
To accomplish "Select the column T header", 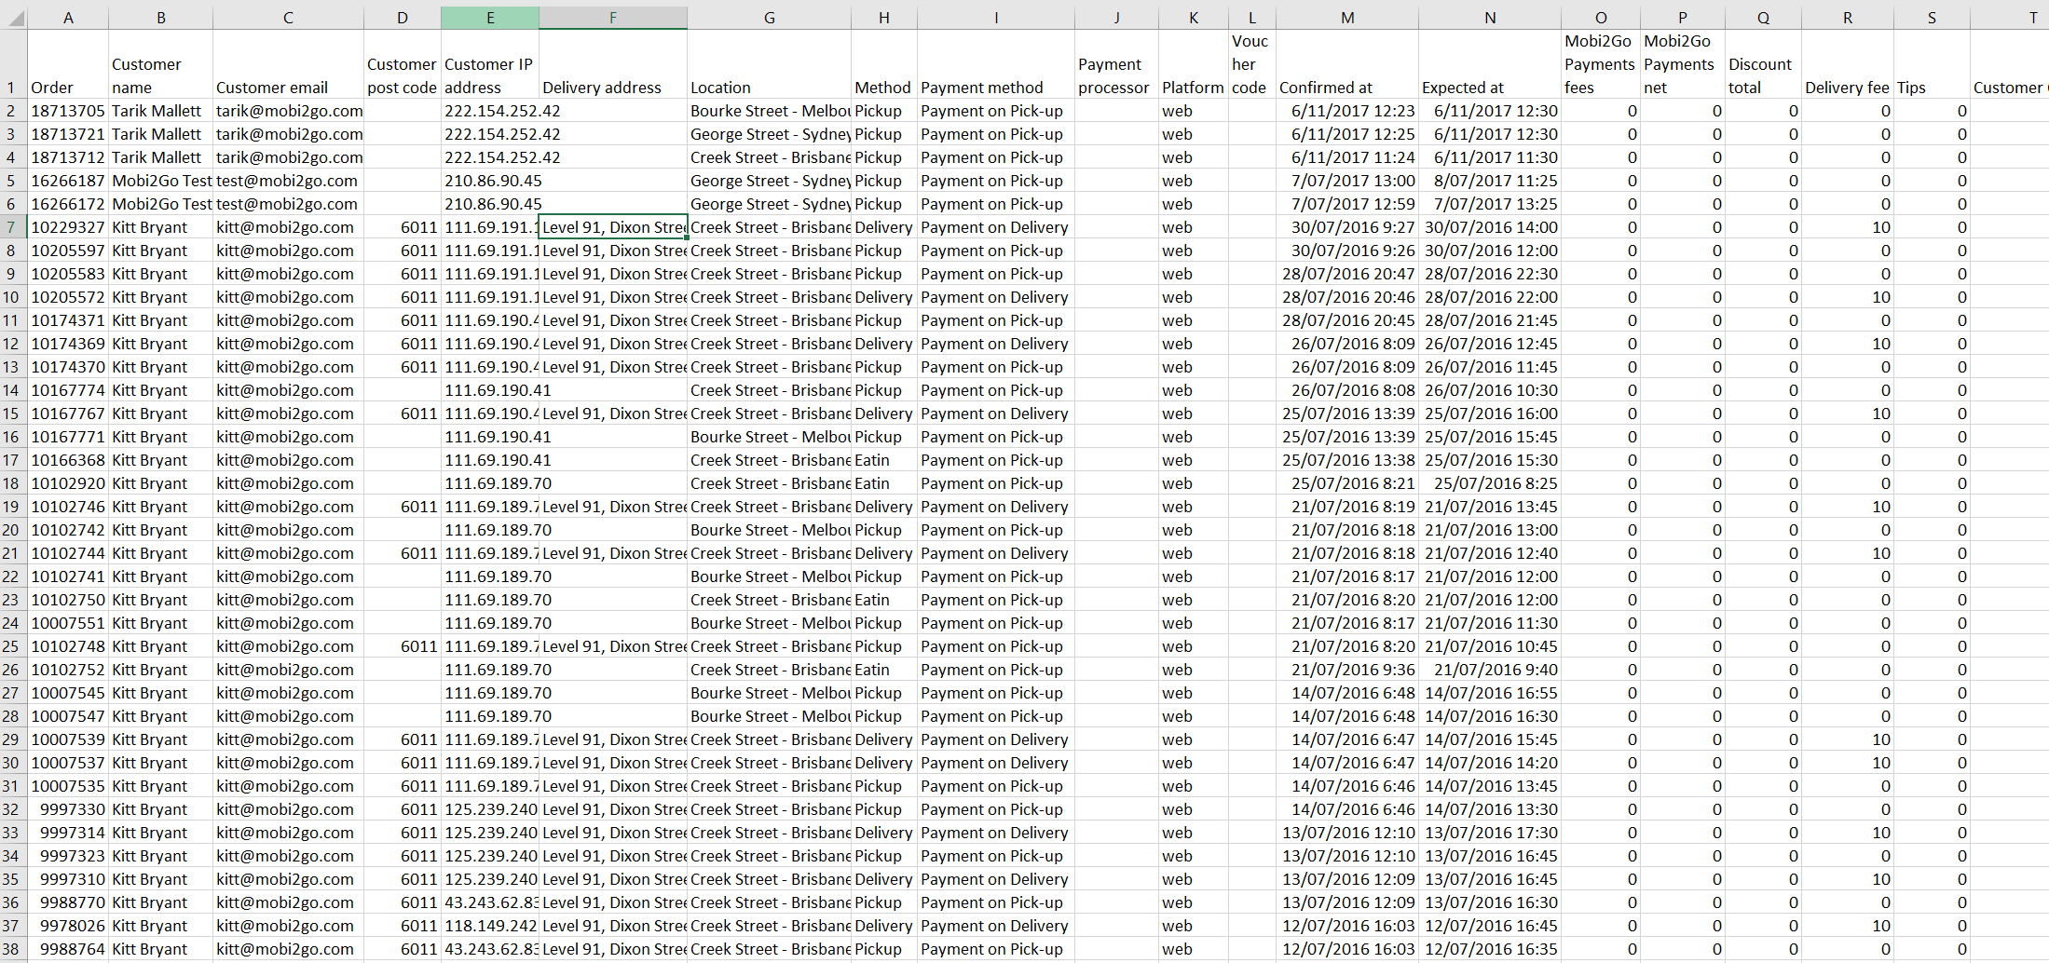I will 2031,18.
